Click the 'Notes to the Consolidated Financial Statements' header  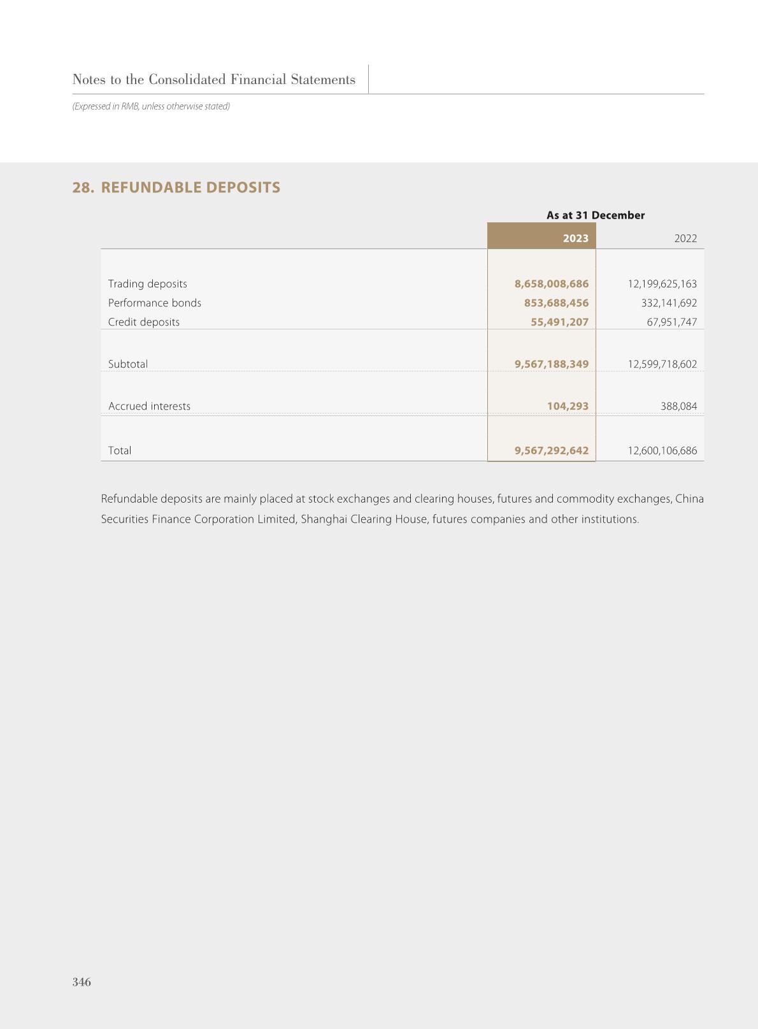pyautogui.click(x=213, y=80)
